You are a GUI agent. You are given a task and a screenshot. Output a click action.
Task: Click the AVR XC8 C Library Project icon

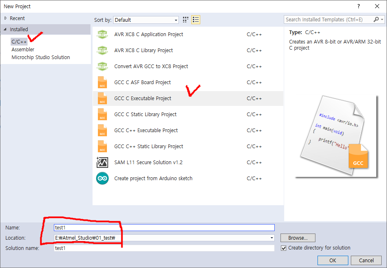point(102,50)
